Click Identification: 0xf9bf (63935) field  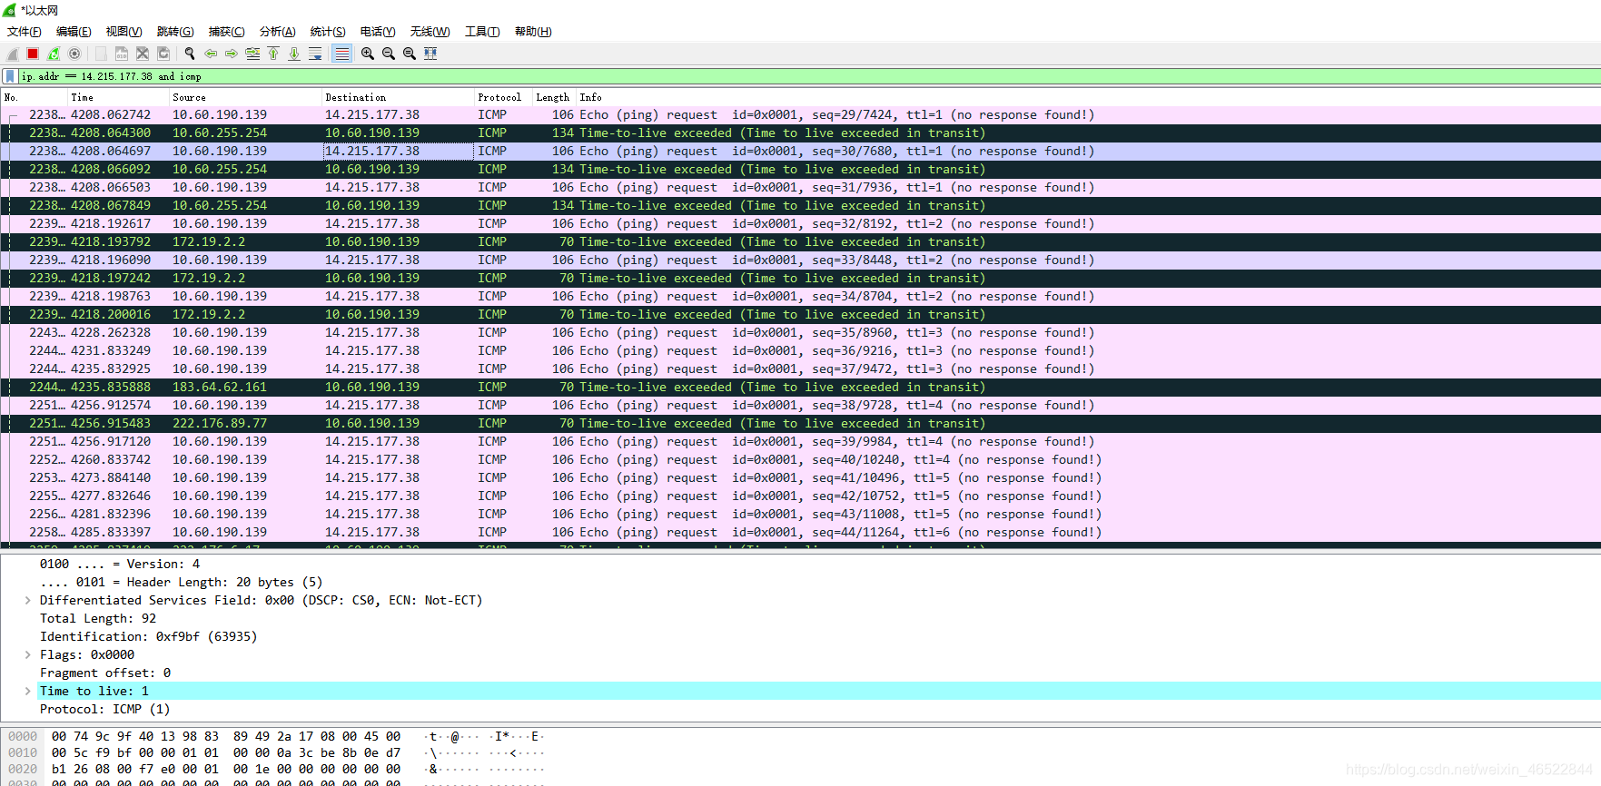148,637
